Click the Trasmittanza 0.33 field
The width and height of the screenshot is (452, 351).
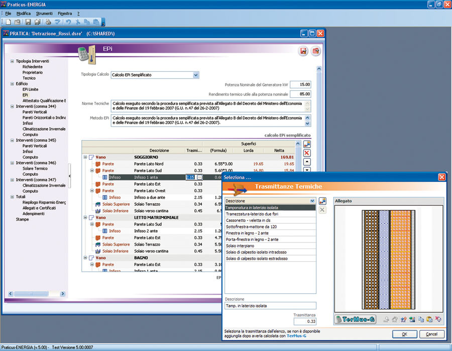coord(305,321)
